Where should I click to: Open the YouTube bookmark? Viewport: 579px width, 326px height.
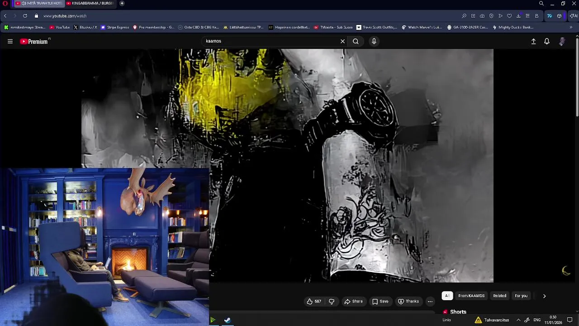click(60, 27)
